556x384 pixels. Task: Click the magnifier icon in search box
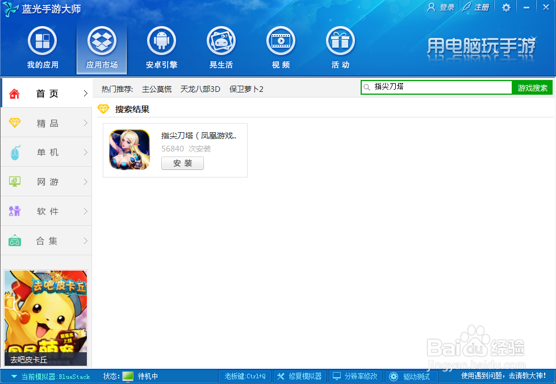point(367,87)
